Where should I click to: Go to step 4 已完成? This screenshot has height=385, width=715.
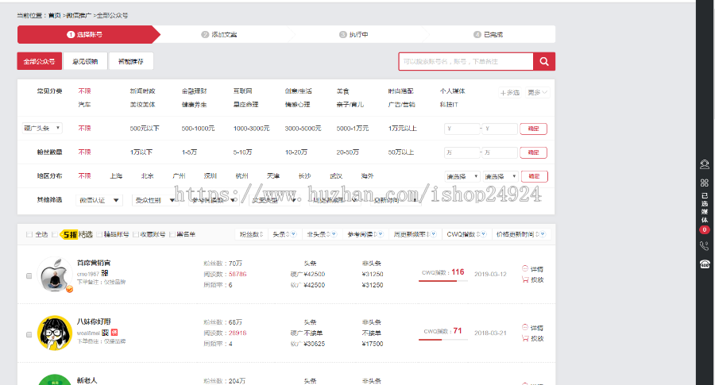(489, 35)
